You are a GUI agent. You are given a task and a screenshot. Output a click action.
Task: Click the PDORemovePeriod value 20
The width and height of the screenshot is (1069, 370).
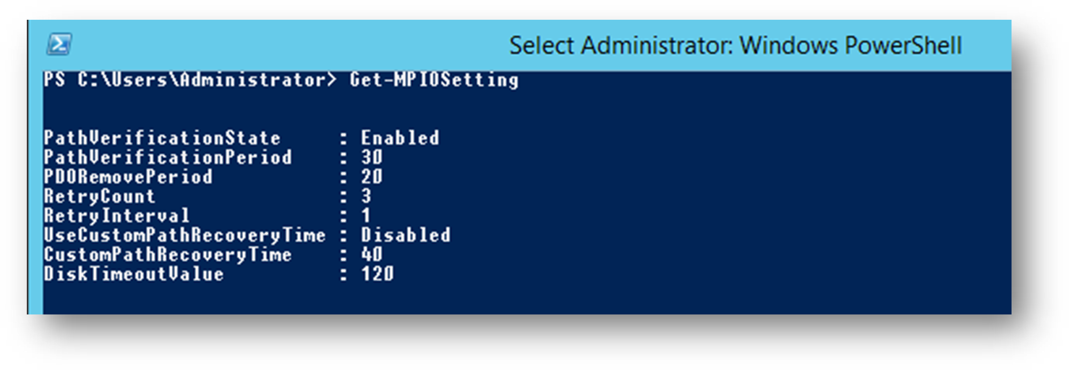(372, 177)
